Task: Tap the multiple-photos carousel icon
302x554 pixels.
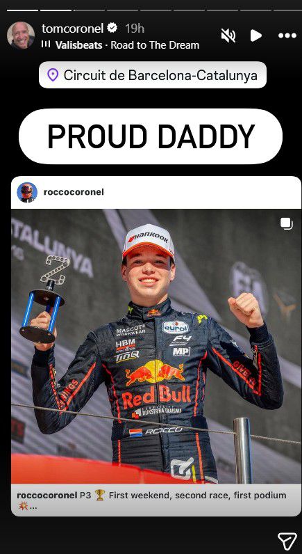Action: pyautogui.click(x=286, y=224)
